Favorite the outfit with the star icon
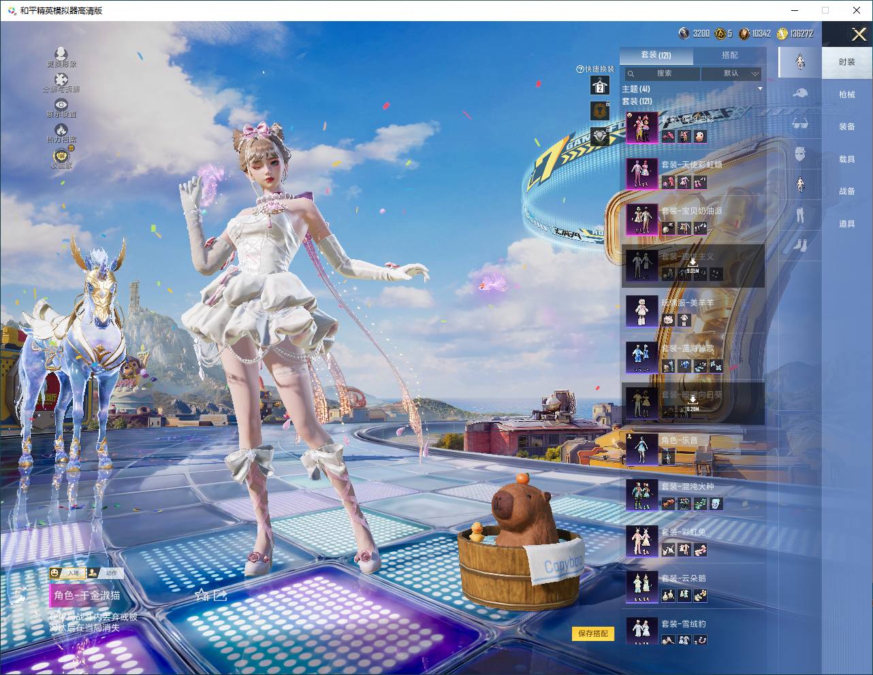This screenshot has height=675, width=873. tap(202, 595)
